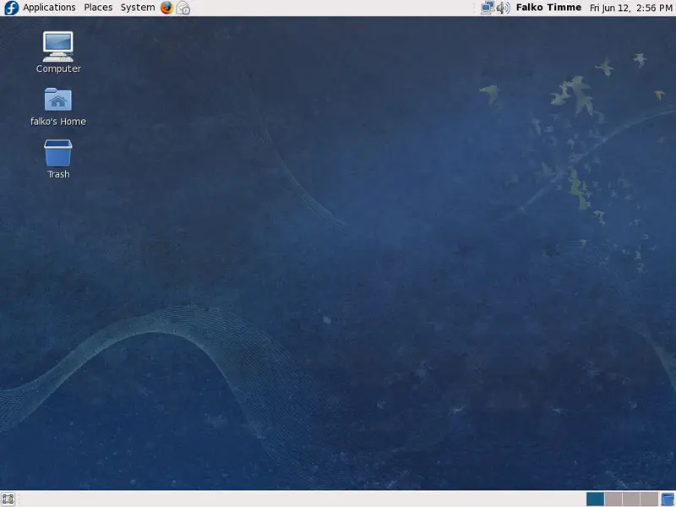Click the Show Desktop button in the bottom panel
676x507 pixels.
tap(8, 499)
